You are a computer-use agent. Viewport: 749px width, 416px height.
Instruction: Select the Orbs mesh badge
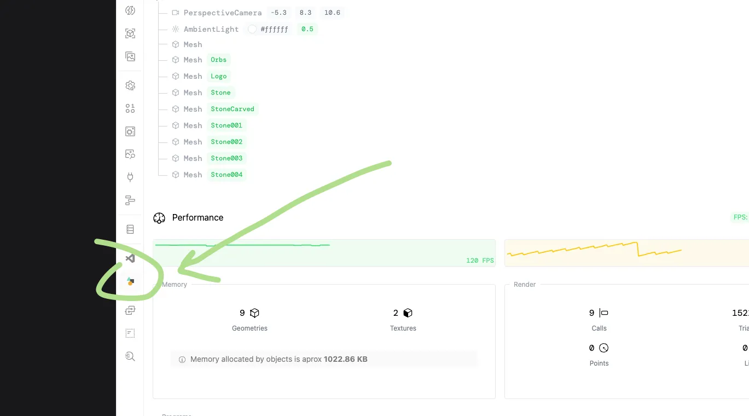point(219,60)
